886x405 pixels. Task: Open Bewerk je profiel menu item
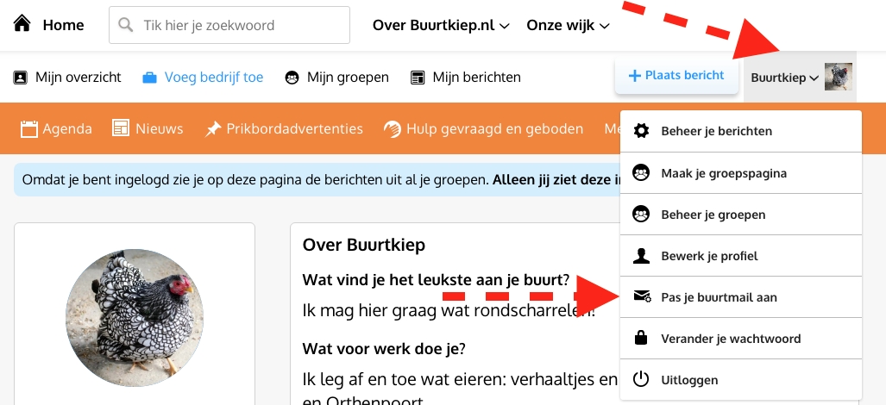point(708,256)
